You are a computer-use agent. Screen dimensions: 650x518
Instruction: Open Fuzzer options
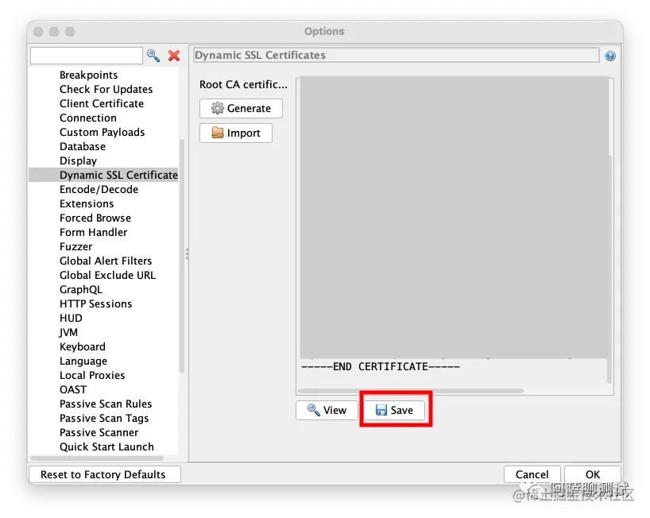tap(75, 246)
